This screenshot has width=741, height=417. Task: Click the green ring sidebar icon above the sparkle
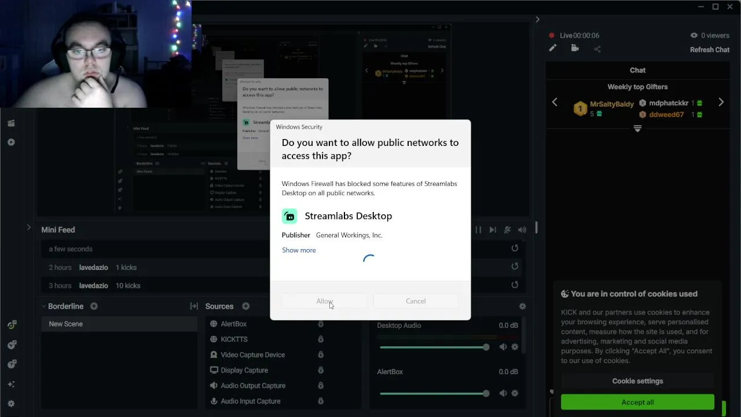click(x=11, y=325)
